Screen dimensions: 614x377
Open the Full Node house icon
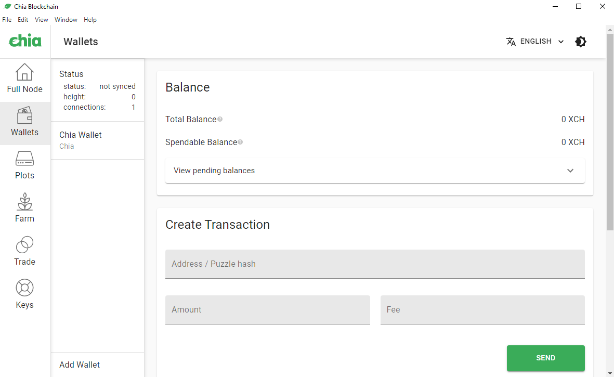(24, 72)
